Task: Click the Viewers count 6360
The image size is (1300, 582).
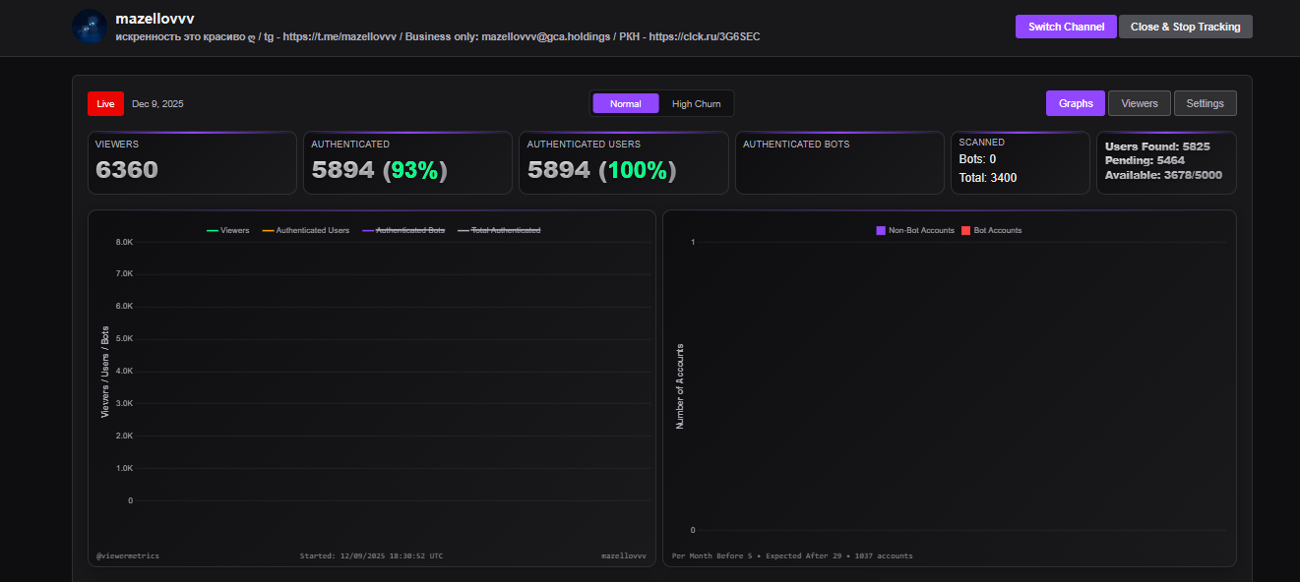Action: tap(127, 170)
